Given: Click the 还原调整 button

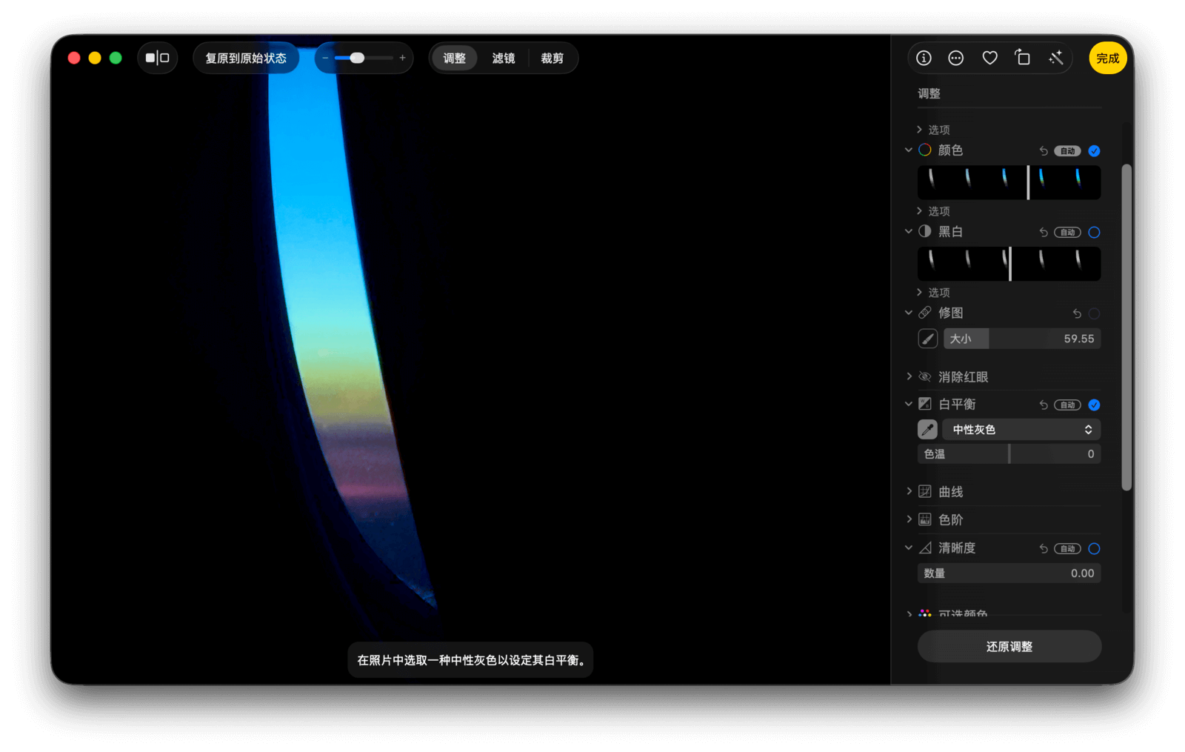Looking at the screenshot, I should click(1009, 647).
